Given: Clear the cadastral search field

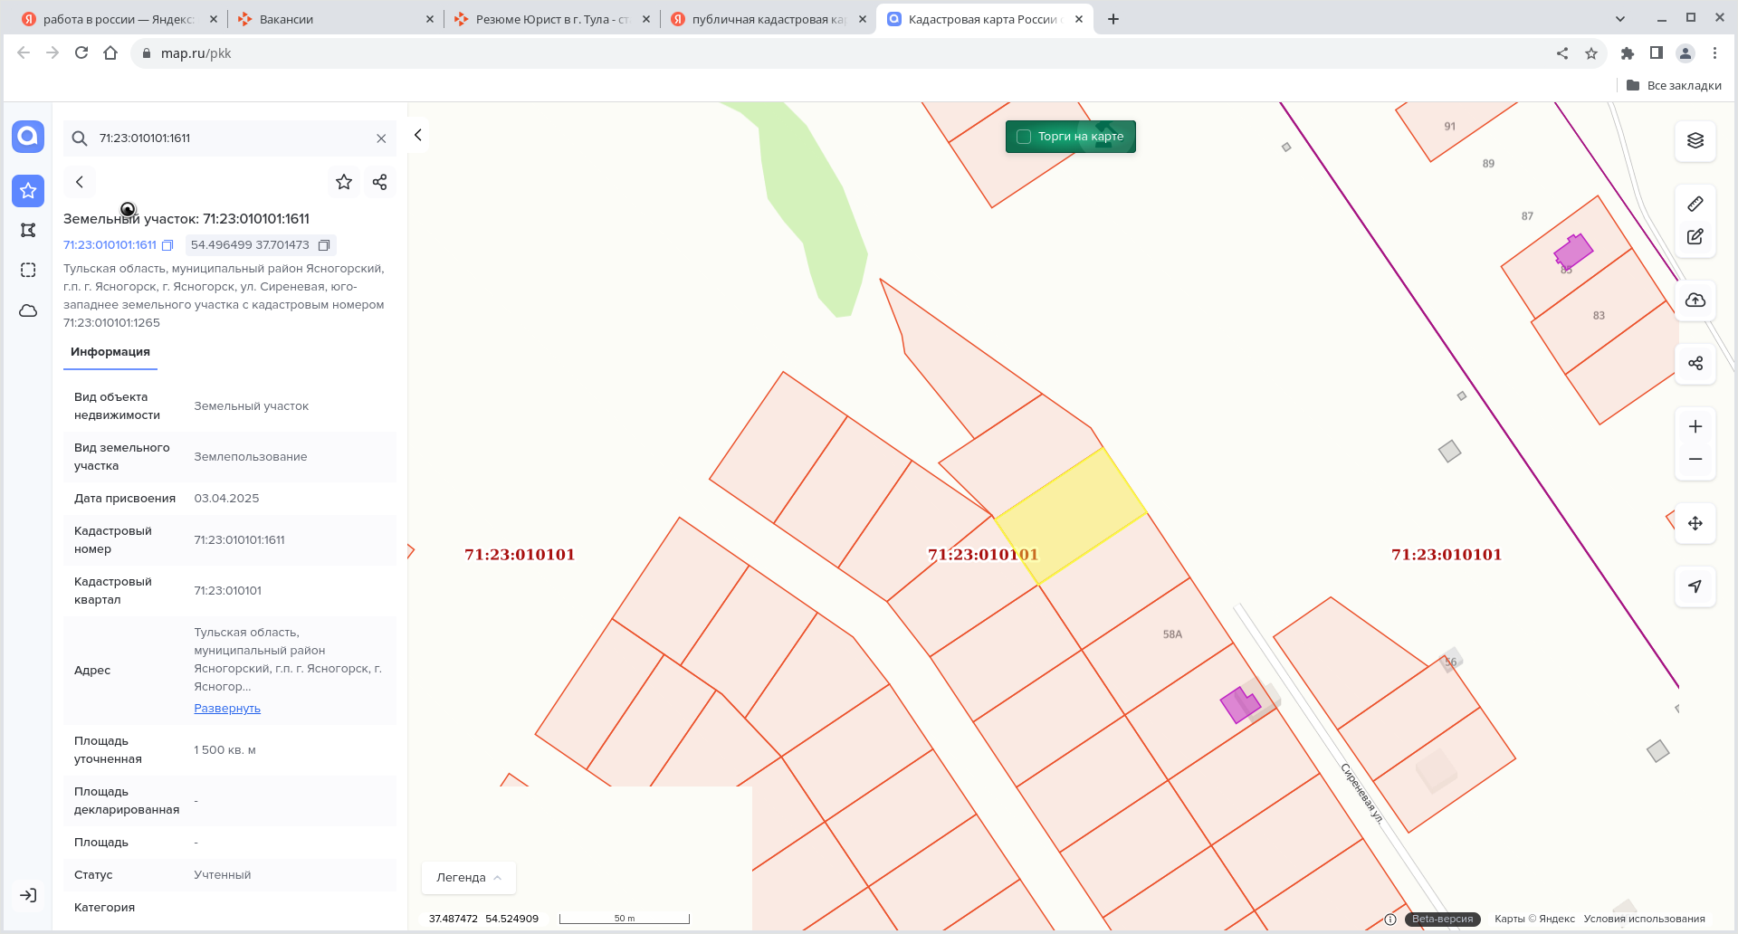Looking at the screenshot, I should coord(381,138).
